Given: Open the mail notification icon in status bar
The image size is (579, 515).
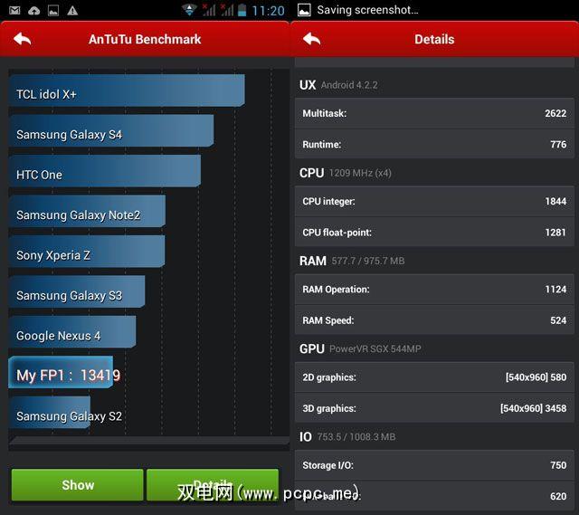Looking at the screenshot, I should coord(14,10).
